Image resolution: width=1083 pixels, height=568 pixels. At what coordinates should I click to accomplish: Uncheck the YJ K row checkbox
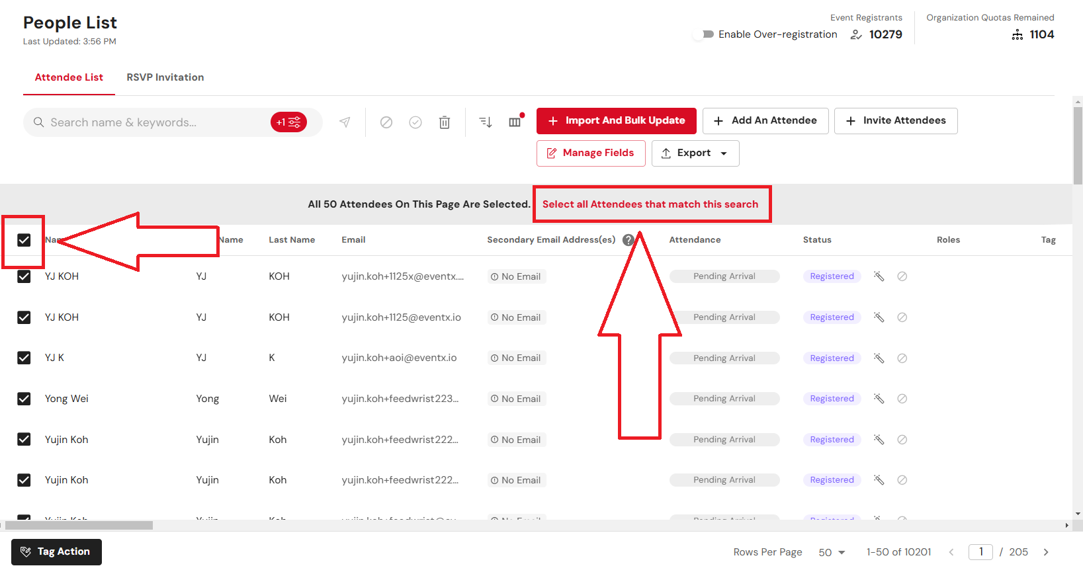[24, 358]
